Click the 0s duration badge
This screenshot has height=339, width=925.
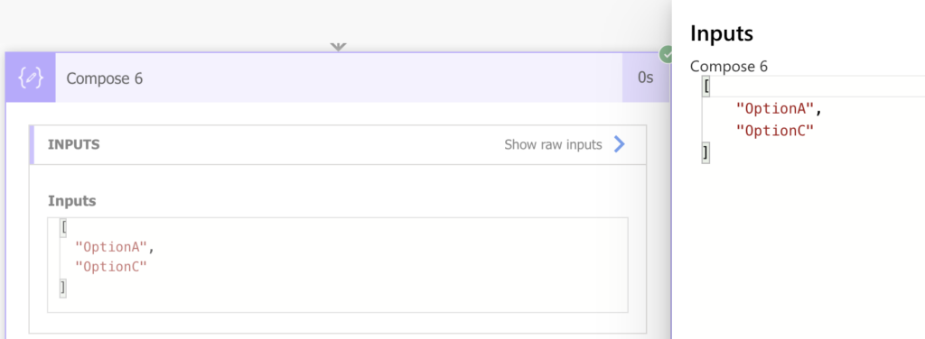click(645, 78)
